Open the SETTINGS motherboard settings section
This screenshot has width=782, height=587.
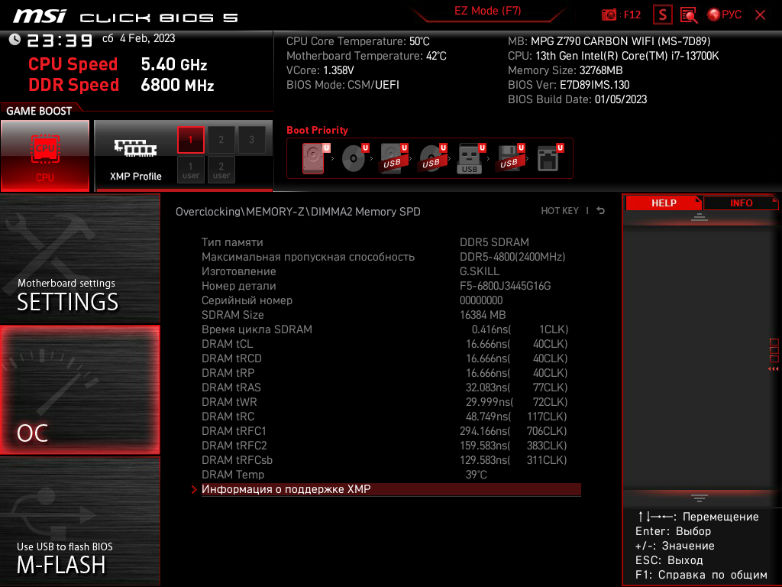(x=79, y=258)
